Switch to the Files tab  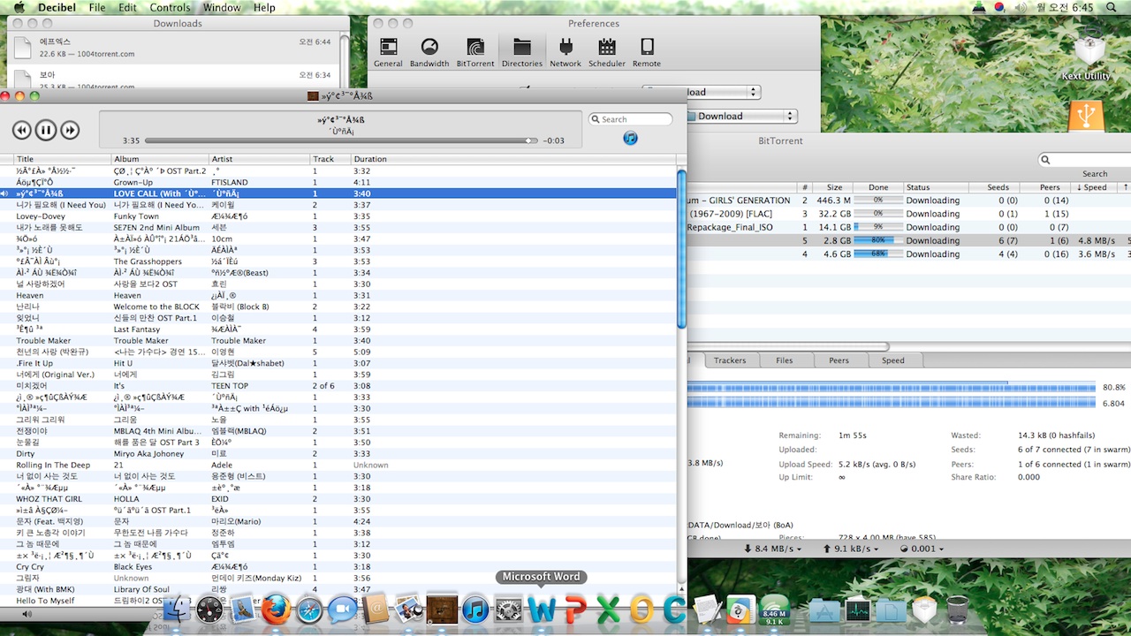pos(784,360)
